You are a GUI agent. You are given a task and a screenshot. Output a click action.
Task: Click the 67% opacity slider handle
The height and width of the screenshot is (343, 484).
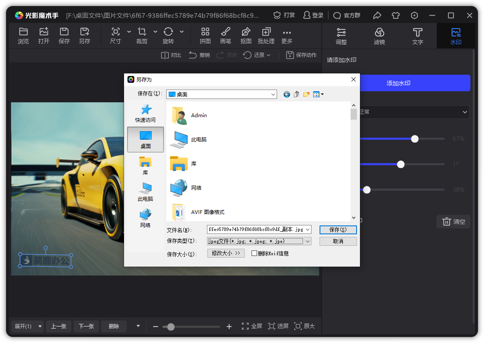pyautogui.click(x=415, y=139)
